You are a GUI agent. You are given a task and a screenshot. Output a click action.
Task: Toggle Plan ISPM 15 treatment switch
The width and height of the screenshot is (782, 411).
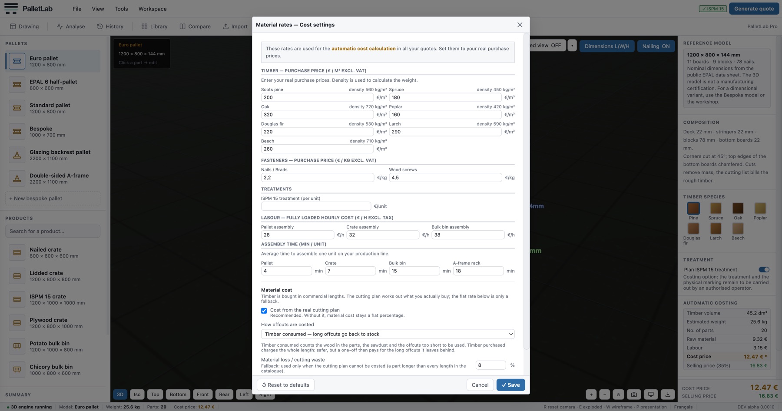(x=764, y=269)
